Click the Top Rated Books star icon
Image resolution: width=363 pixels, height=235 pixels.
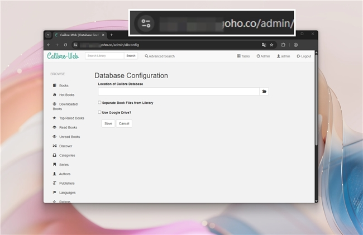point(54,118)
